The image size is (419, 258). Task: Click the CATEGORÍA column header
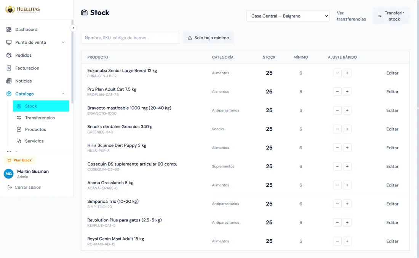coord(222,57)
